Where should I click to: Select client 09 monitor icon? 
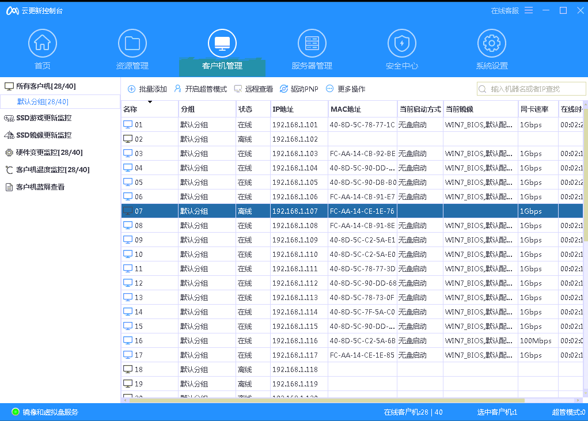128,240
